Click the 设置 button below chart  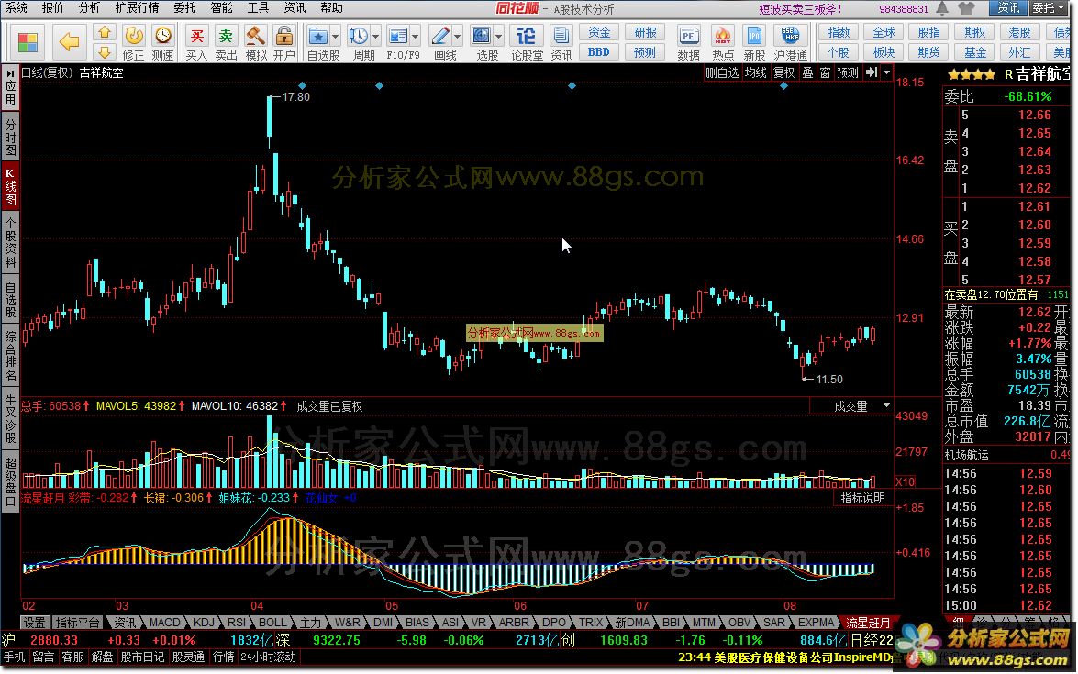click(x=34, y=623)
